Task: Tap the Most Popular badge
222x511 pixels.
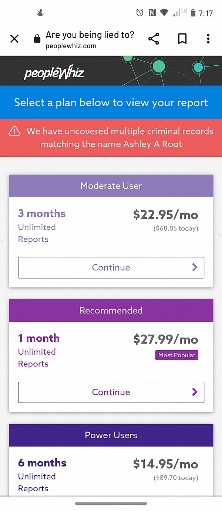Action: click(177, 355)
